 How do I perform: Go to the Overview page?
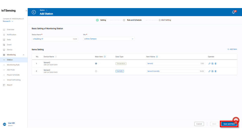pyautogui.click(x=11, y=29)
